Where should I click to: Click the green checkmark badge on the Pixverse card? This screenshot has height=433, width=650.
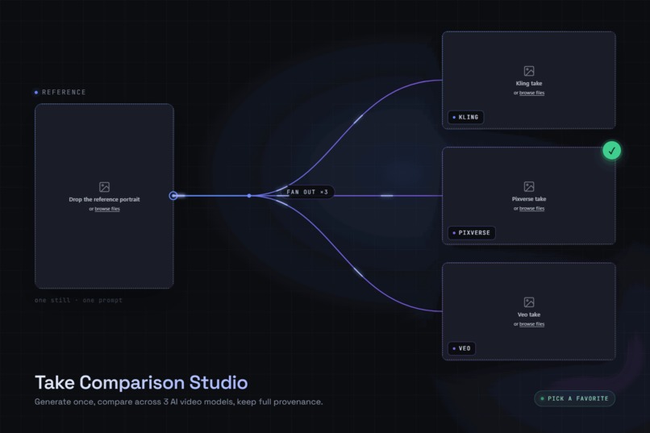[x=611, y=151]
